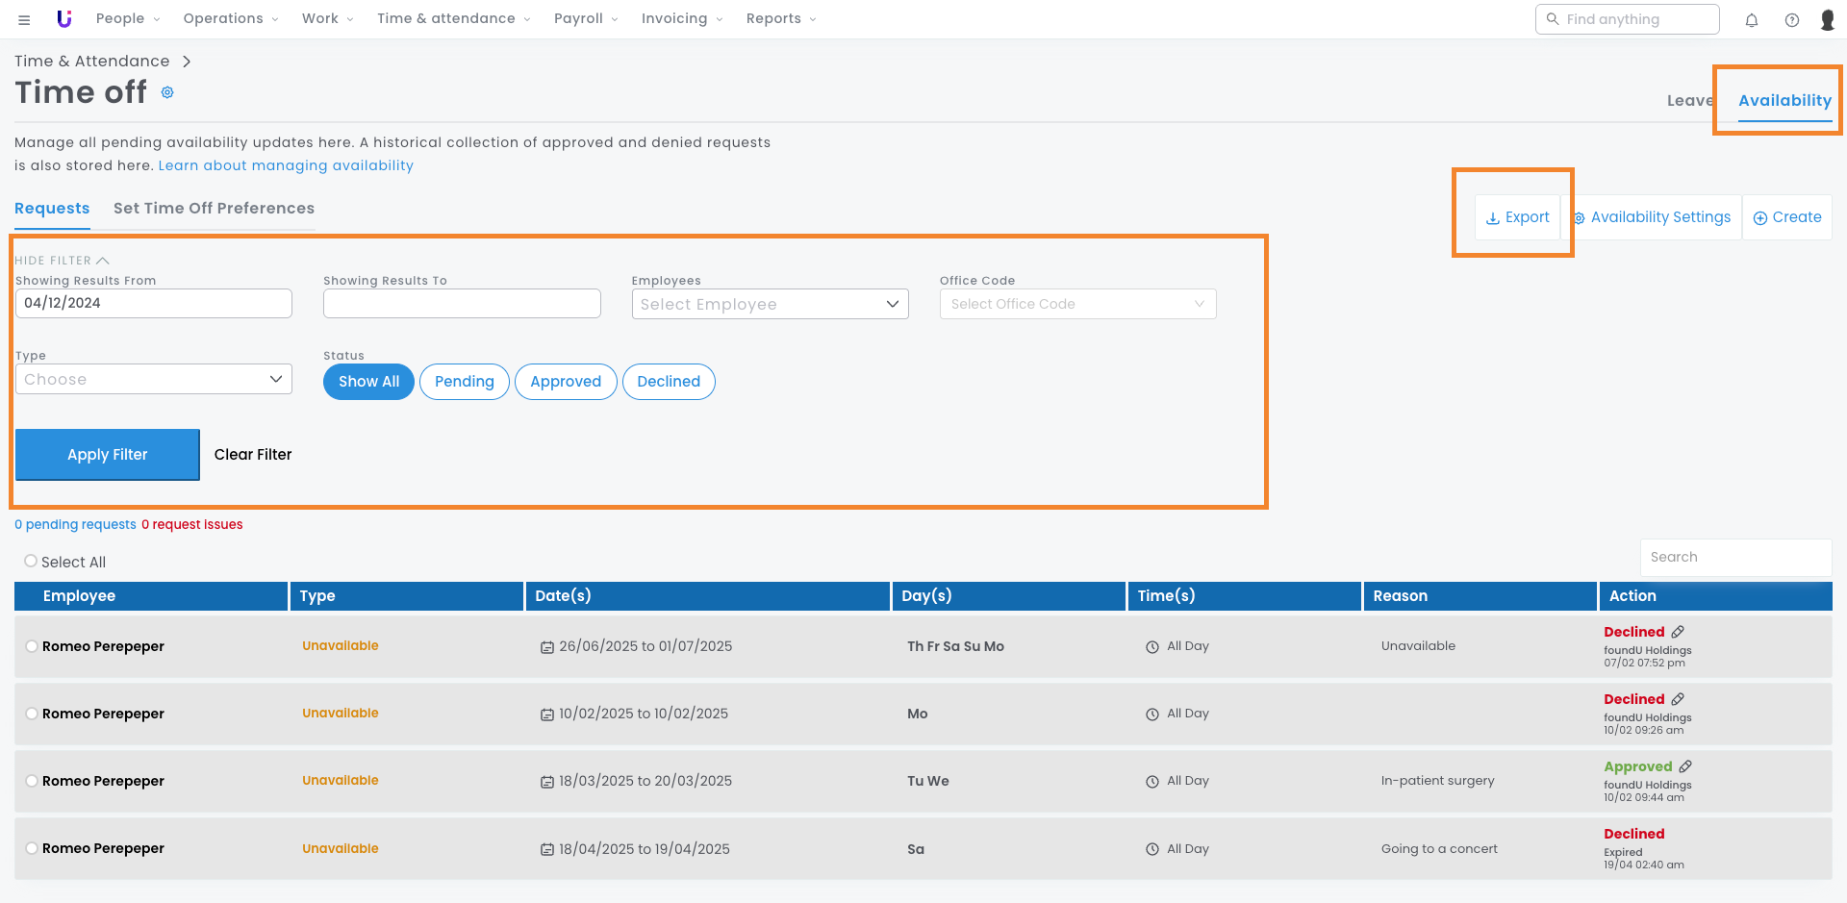
Task: Switch to Set Time Off Preferences tab
Action: (x=214, y=209)
